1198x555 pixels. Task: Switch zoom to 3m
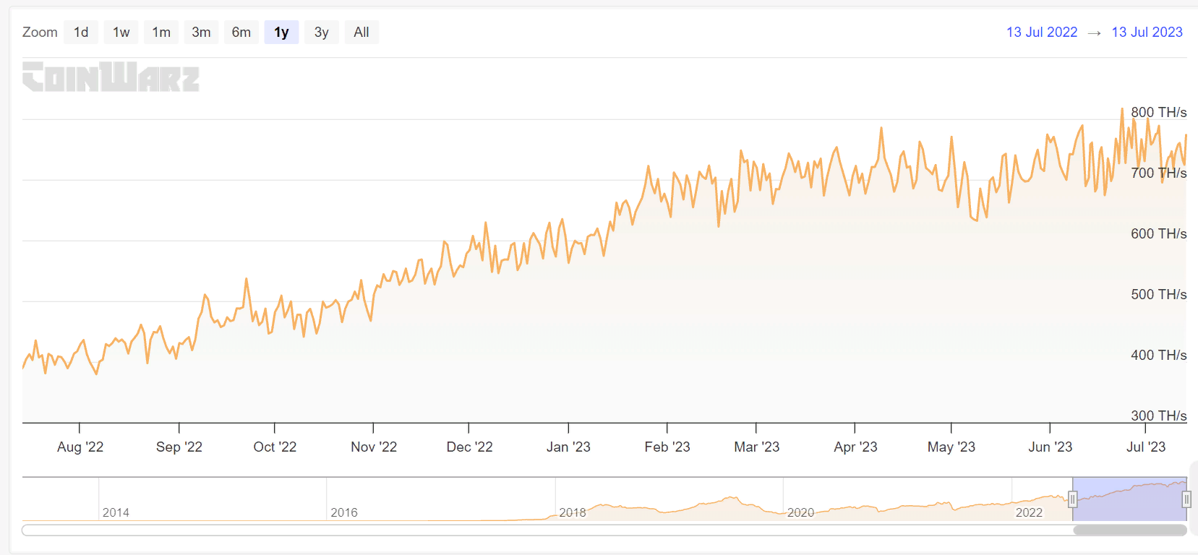coord(201,33)
